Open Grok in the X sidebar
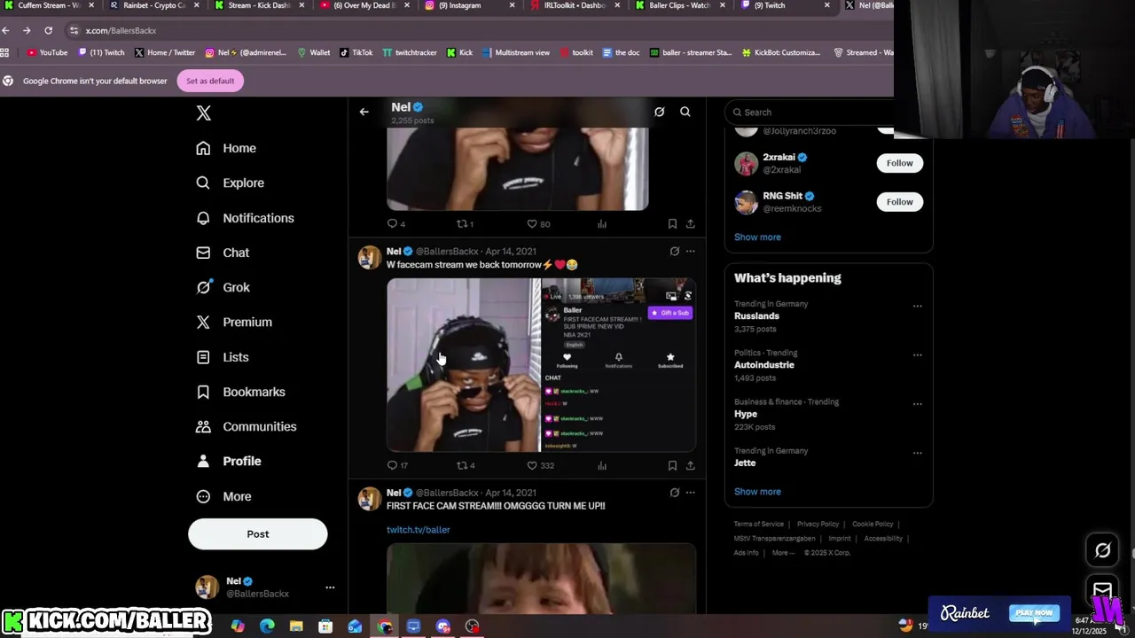The width and height of the screenshot is (1135, 638). 223,287
